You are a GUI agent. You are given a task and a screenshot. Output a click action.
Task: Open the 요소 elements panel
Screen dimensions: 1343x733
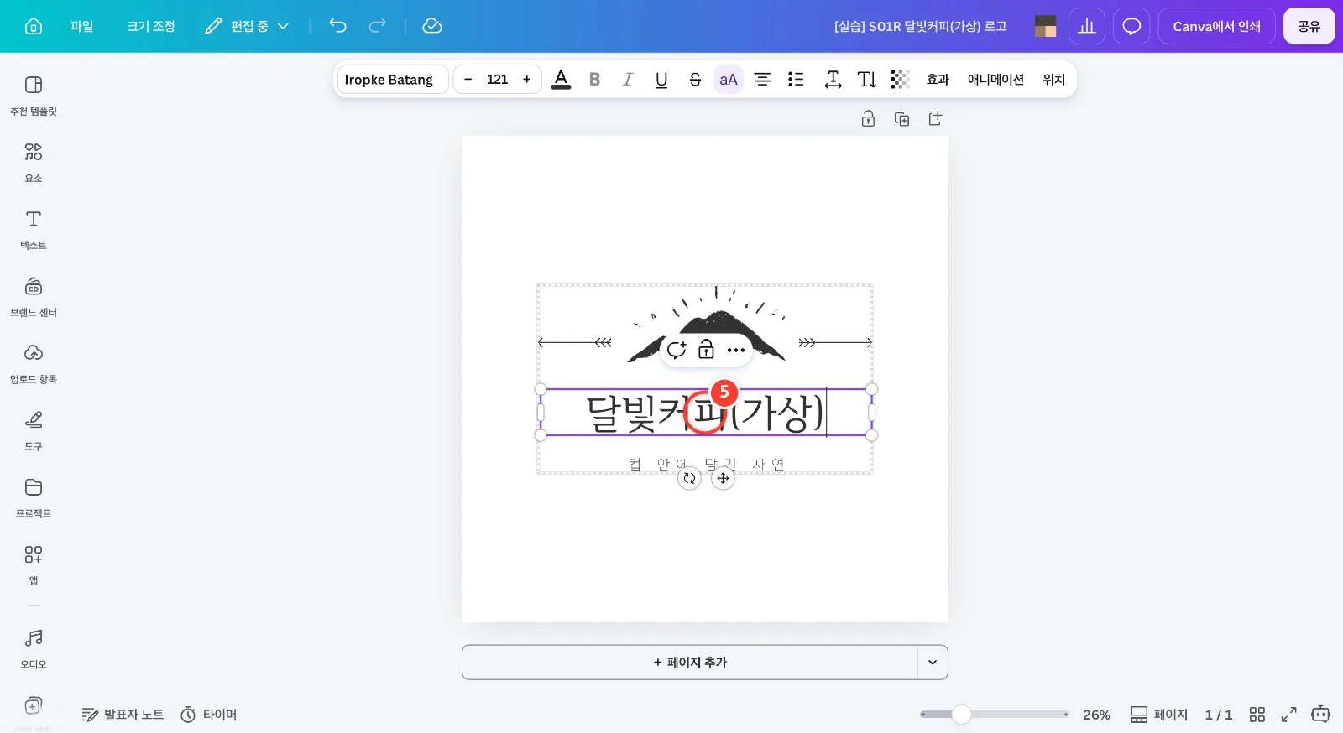pos(34,163)
